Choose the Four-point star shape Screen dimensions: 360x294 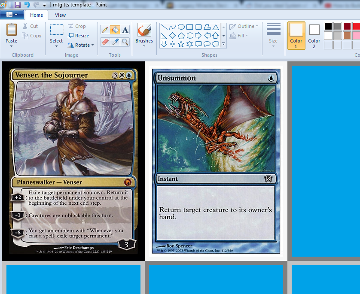[x=172, y=44]
